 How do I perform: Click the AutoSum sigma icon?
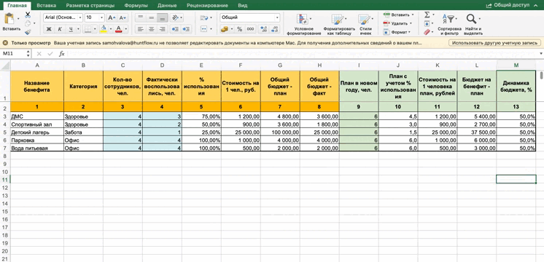point(427,15)
